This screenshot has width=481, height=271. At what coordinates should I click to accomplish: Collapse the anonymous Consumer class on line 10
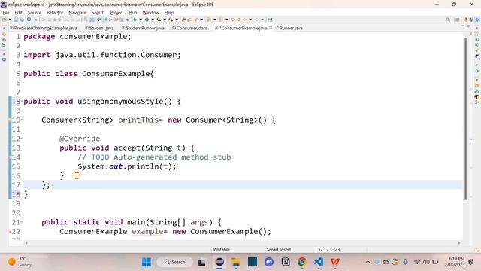22,120
